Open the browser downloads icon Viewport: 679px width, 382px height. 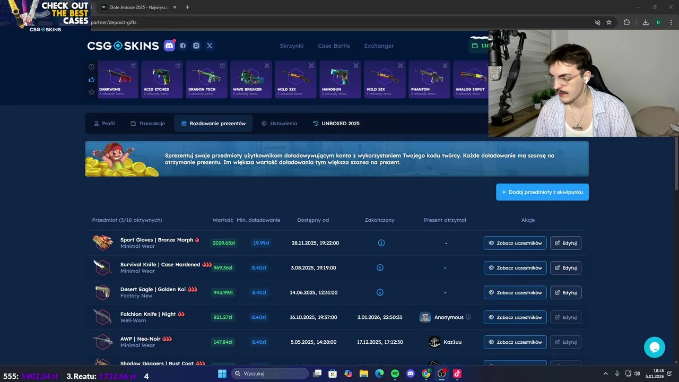pos(646,22)
